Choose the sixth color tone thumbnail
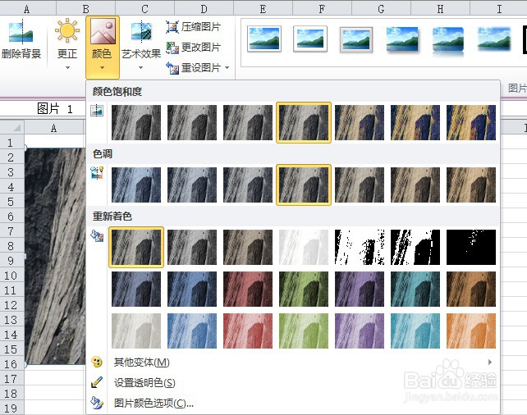The height and width of the screenshot is (415, 527). point(415,185)
